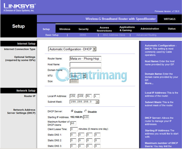Click Static DNS 1 first octet
The width and height of the screenshot is (182, 149).
coord(73,135)
